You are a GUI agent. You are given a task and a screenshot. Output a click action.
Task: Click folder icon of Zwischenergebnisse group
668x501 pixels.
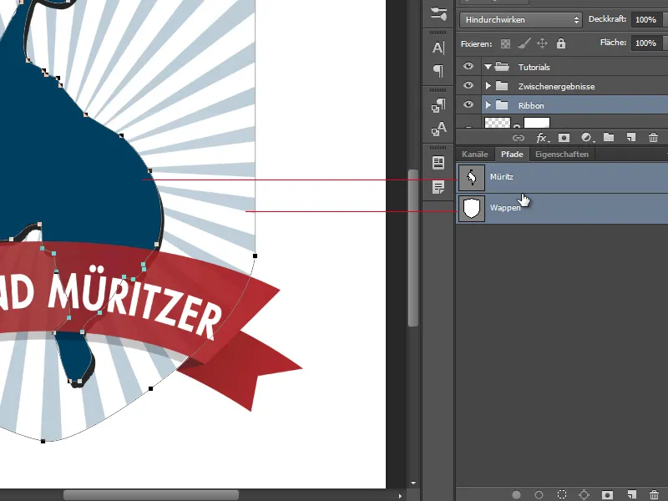[x=503, y=86]
